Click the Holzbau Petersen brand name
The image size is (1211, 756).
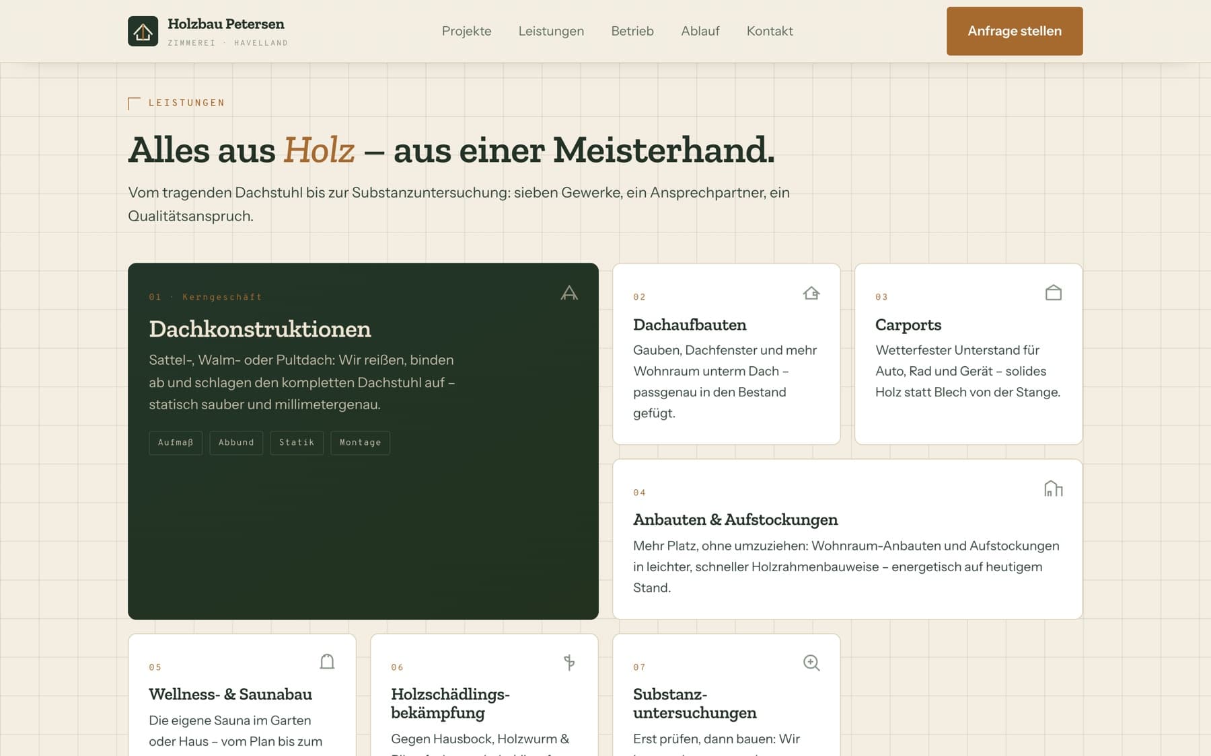[x=226, y=24]
